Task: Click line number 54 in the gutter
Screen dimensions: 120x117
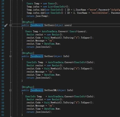Action: [x=3, y=90]
